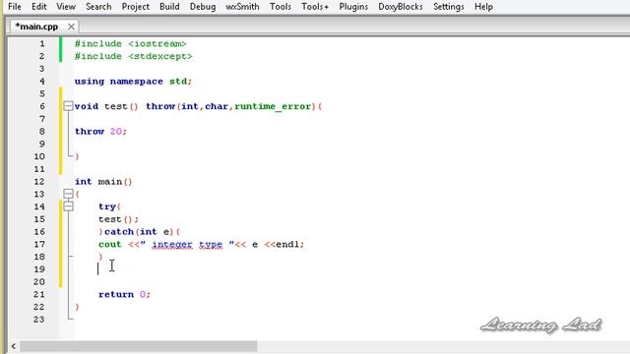
Task: Open the Build menu
Action: coord(169,7)
